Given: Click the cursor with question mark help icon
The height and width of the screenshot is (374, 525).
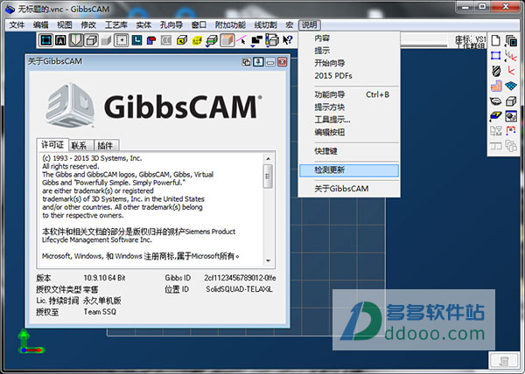Looking at the screenshot, I should pyautogui.click(x=287, y=40).
